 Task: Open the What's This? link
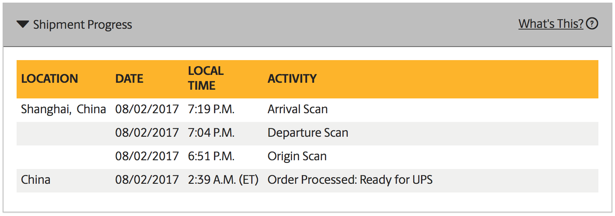(551, 24)
